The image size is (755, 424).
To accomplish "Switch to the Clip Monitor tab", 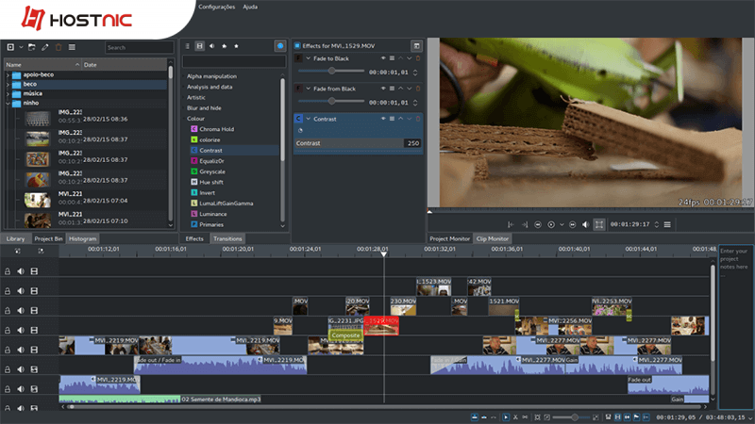I will (x=492, y=238).
